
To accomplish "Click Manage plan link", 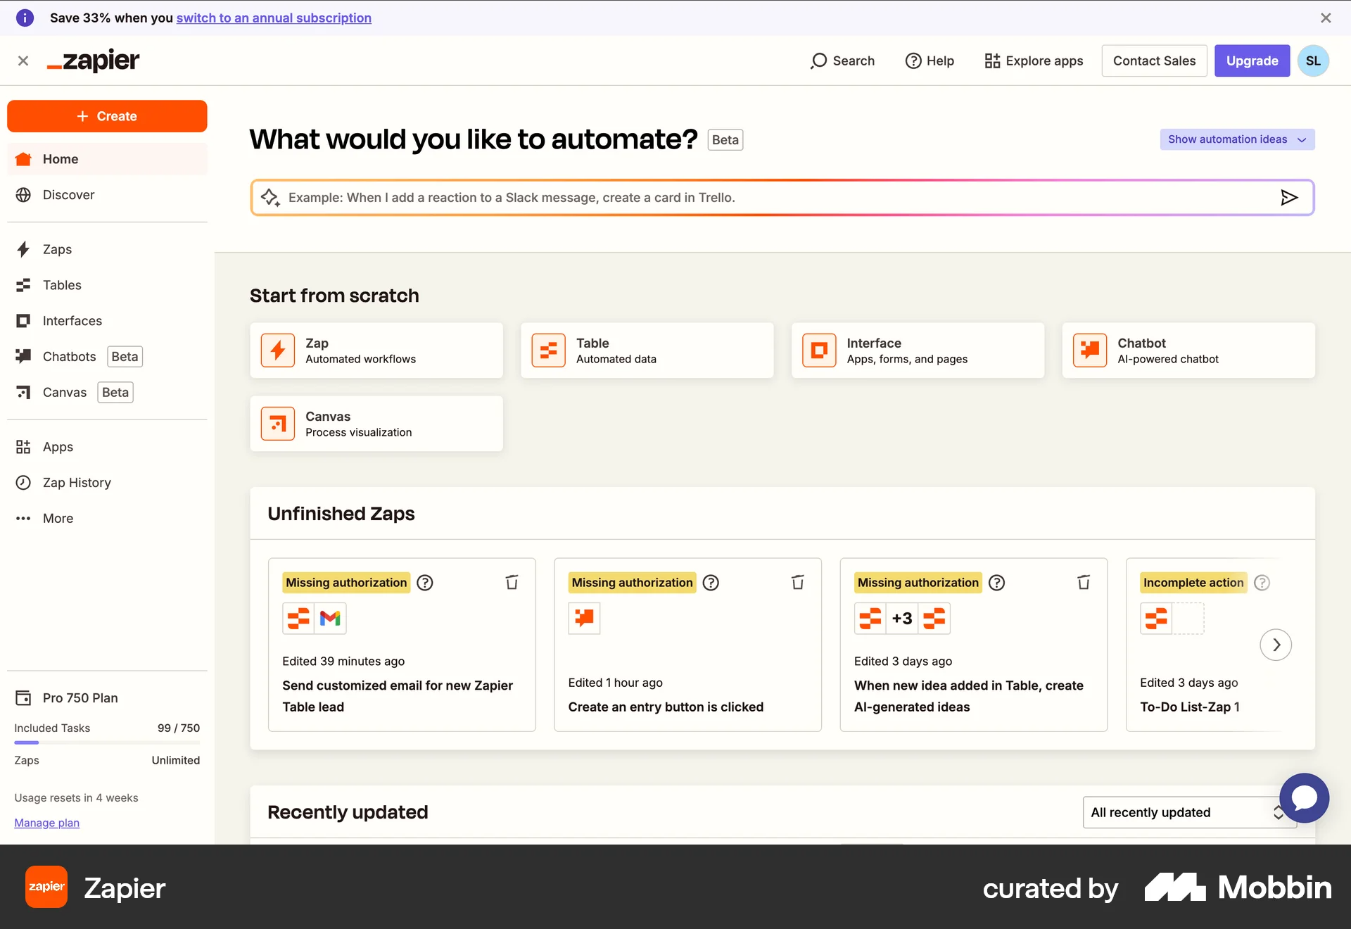I will (46, 823).
